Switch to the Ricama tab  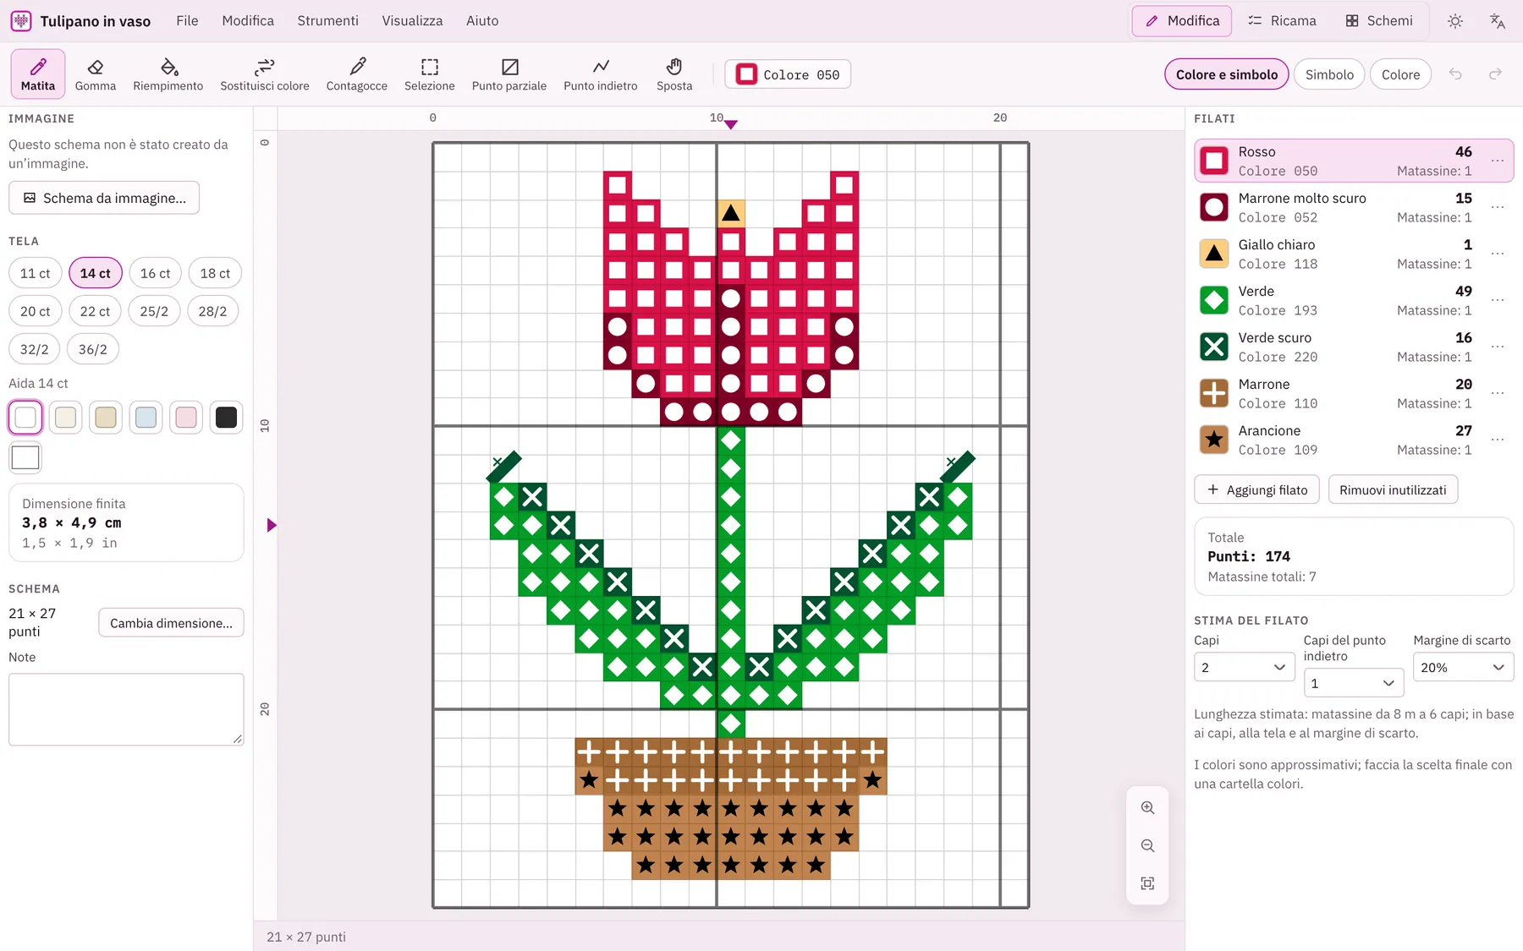tap(1283, 21)
